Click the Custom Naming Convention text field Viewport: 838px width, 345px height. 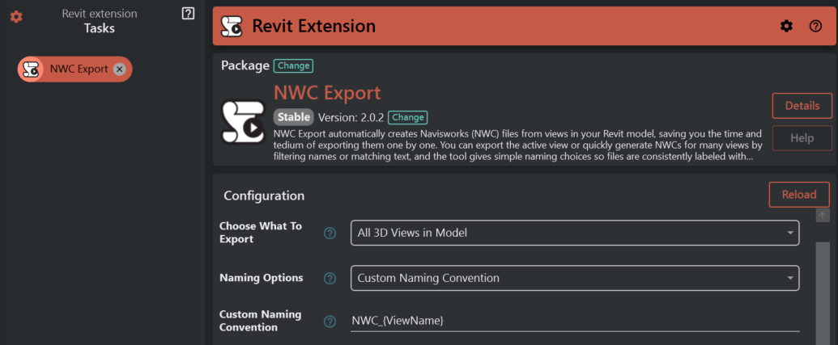575,321
